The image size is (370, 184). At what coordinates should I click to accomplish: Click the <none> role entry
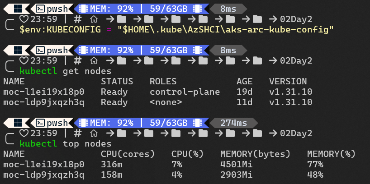point(166,102)
